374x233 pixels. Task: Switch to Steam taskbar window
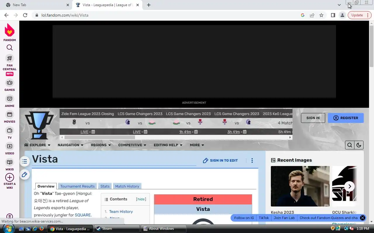pos(117,229)
